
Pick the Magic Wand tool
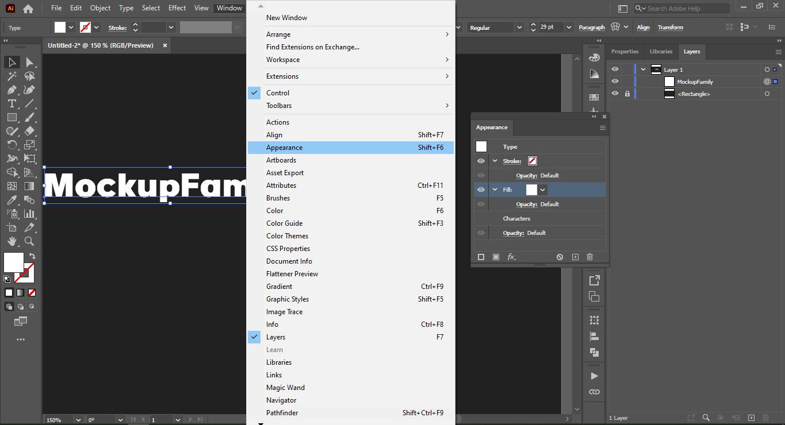12,76
